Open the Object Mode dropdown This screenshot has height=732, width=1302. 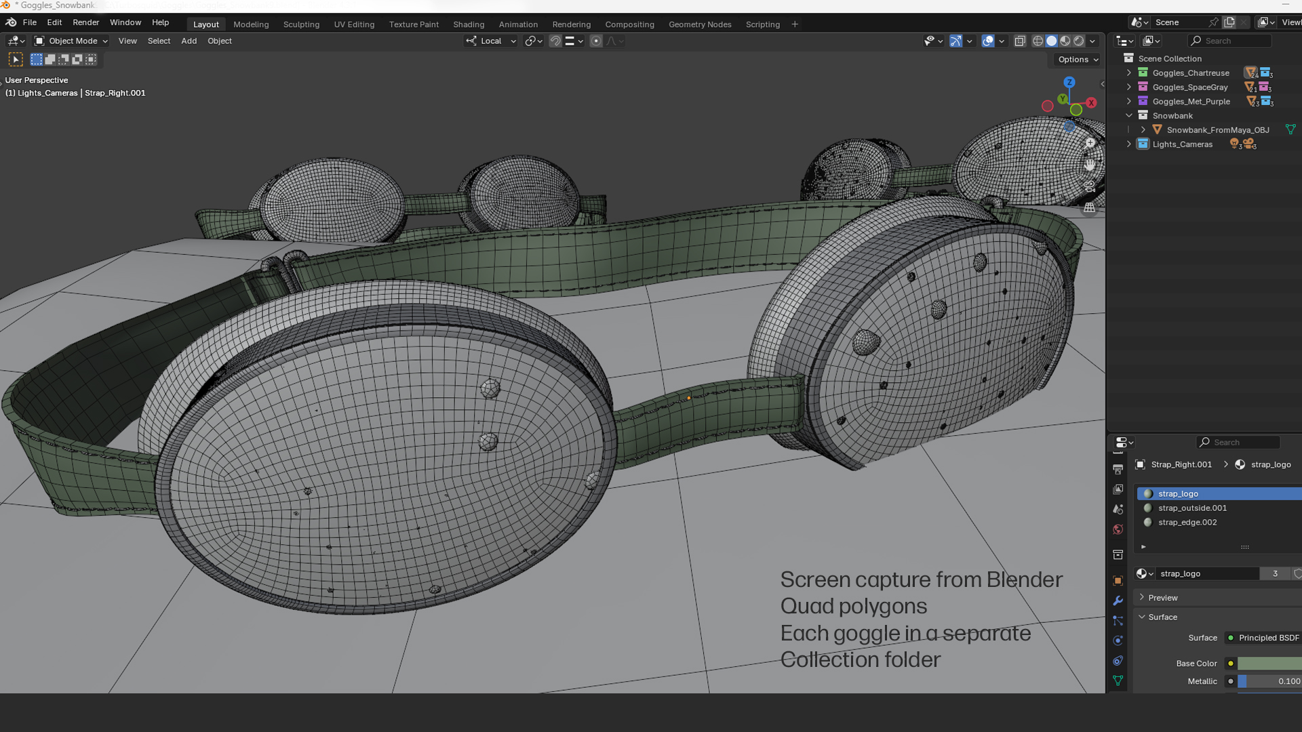[x=71, y=41]
